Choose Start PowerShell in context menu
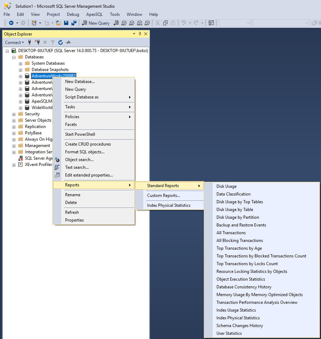The height and width of the screenshot is (339, 321). click(x=94, y=134)
